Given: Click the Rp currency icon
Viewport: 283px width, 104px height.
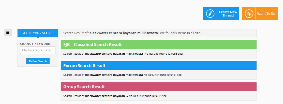Looking at the screenshot, I should tap(248, 14).
